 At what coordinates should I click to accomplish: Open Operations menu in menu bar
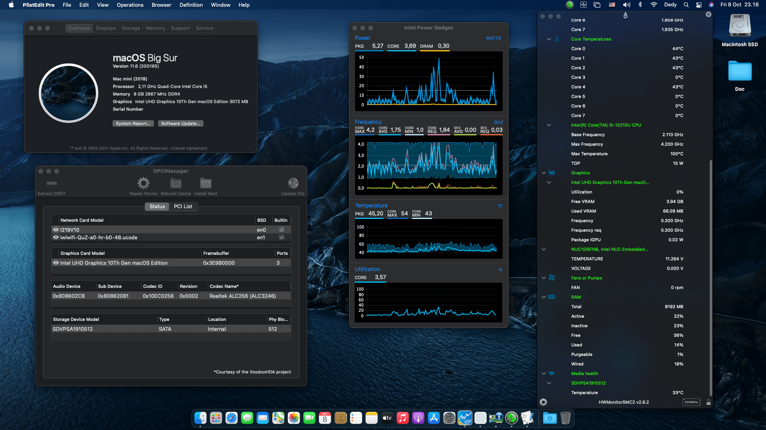pyautogui.click(x=130, y=5)
